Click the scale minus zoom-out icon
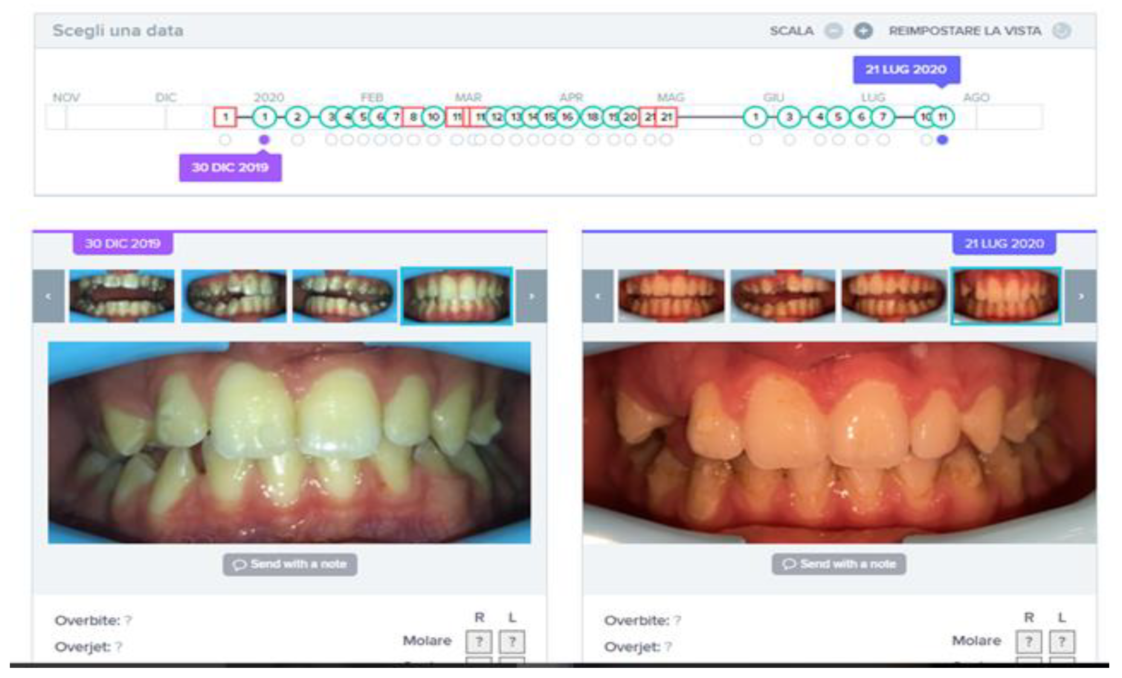 click(x=834, y=31)
